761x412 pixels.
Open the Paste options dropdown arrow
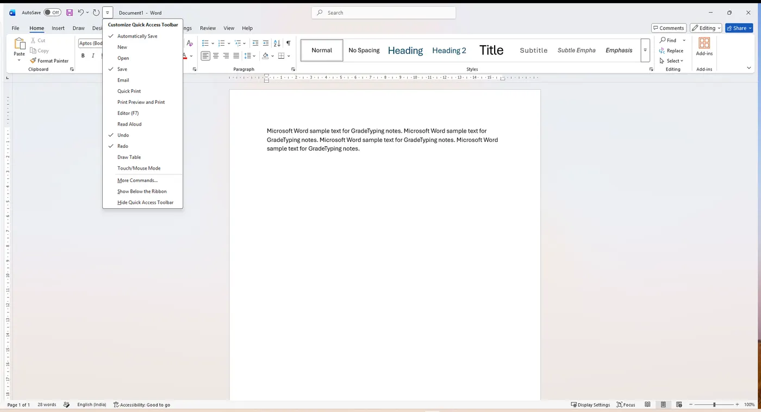tap(20, 60)
